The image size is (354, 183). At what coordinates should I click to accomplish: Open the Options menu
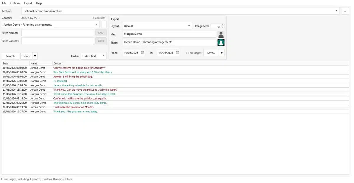pos(15,3)
